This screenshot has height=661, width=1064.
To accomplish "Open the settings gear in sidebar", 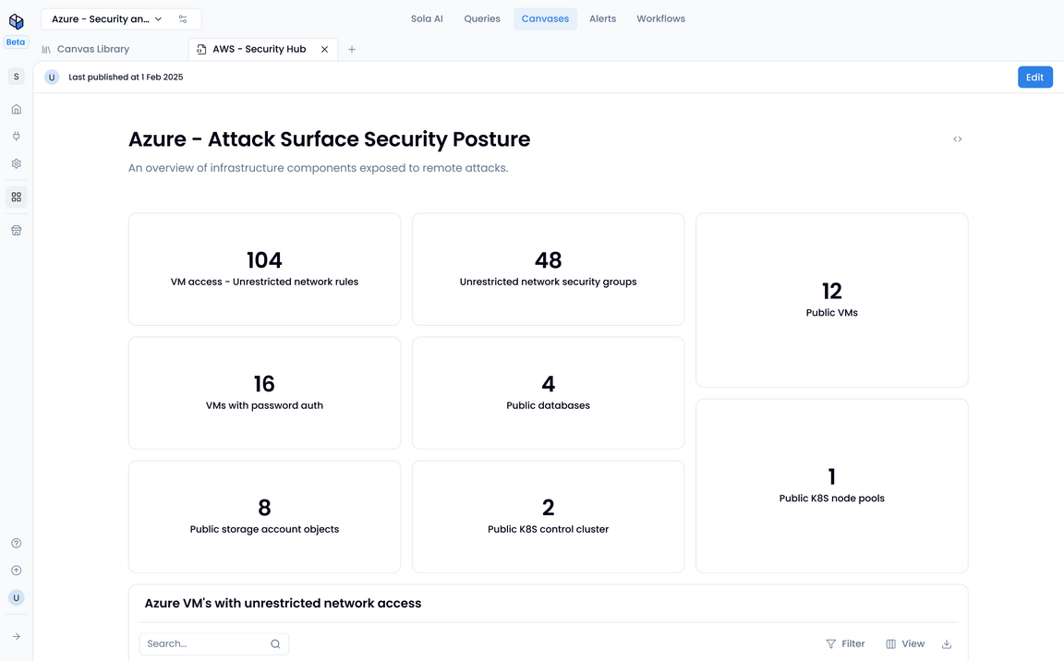I will click(17, 163).
